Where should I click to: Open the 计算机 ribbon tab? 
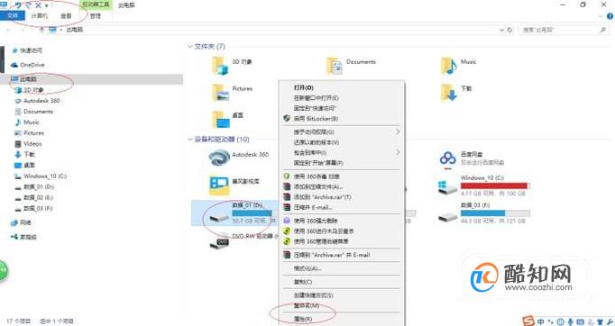coord(39,15)
